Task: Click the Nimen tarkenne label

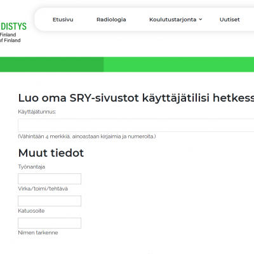Action: [38, 232]
